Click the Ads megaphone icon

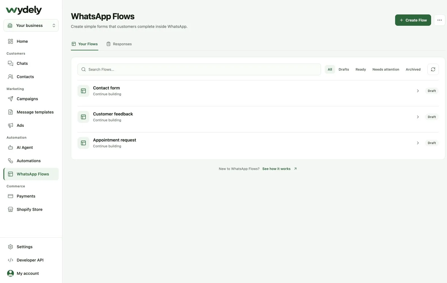click(10, 125)
